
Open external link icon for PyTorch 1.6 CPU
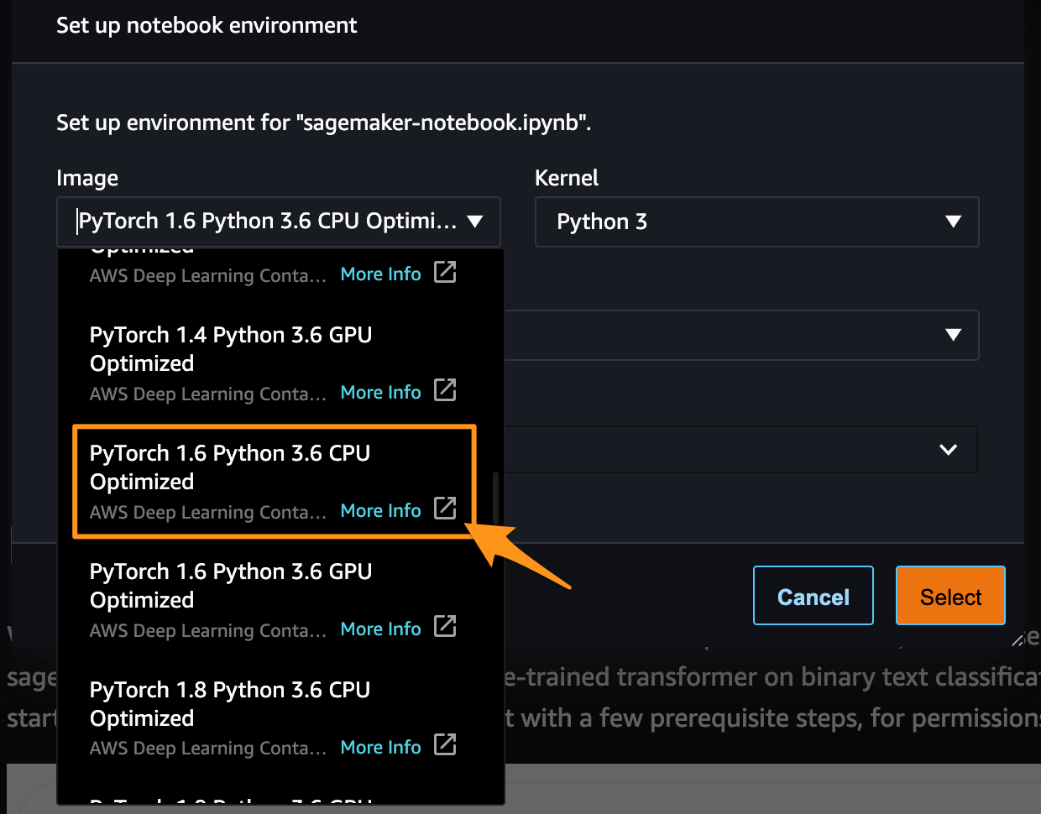pos(445,509)
